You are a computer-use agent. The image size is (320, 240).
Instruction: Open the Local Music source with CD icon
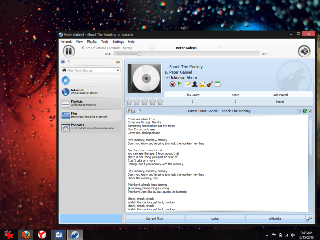91,80
